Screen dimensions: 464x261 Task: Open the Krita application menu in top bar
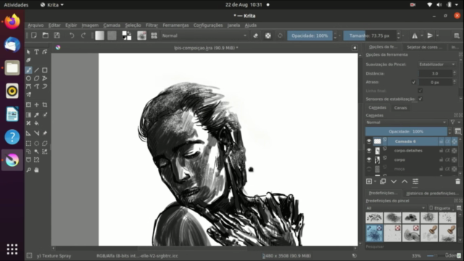click(x=52, y=5)
